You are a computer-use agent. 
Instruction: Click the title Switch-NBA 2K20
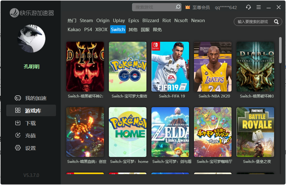pyautogui.click(x=214, y=96)
